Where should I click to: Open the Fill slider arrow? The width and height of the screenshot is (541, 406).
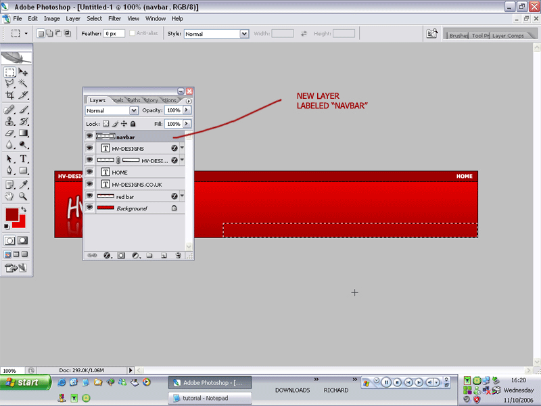pos(187,124)
